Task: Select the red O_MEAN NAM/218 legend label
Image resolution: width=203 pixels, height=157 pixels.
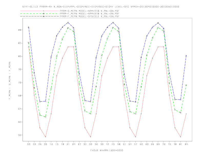Action: (89, 11)
